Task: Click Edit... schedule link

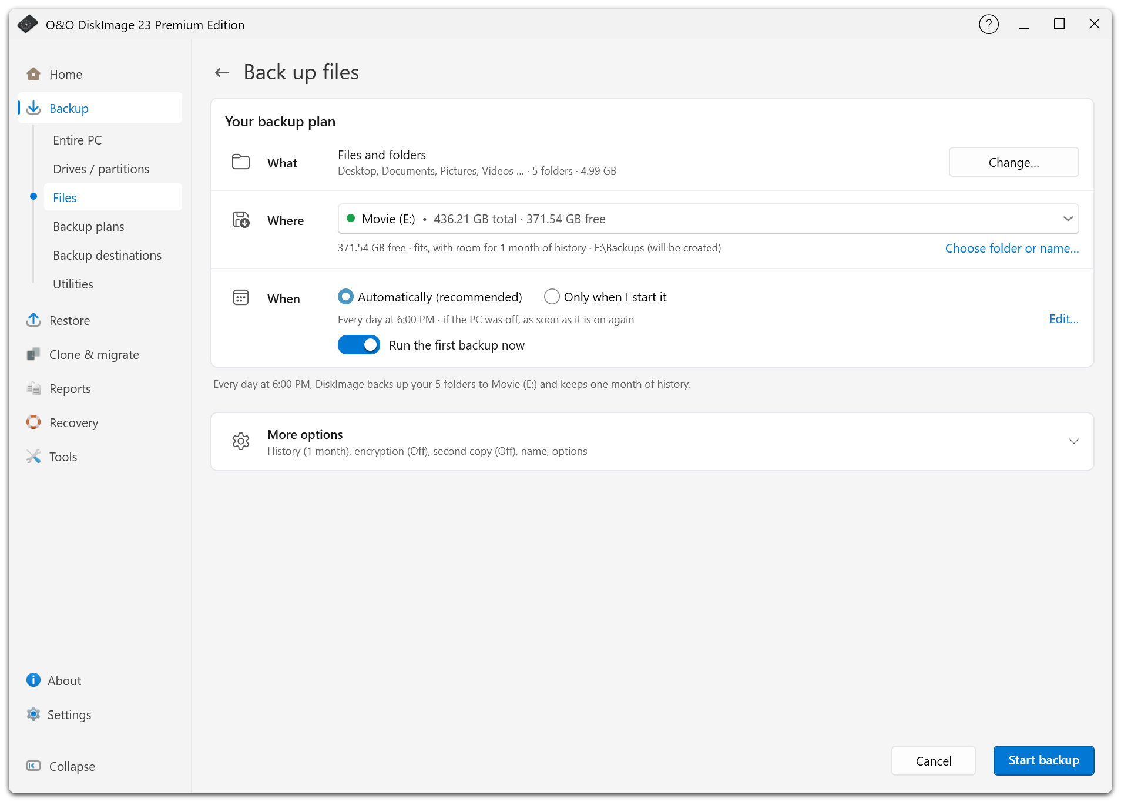Action: click(x=1064, y=319)
